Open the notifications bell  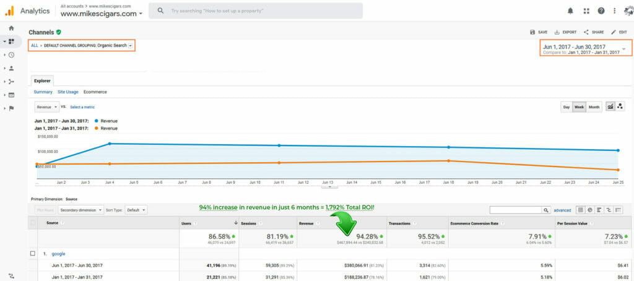tap(570, 11)
